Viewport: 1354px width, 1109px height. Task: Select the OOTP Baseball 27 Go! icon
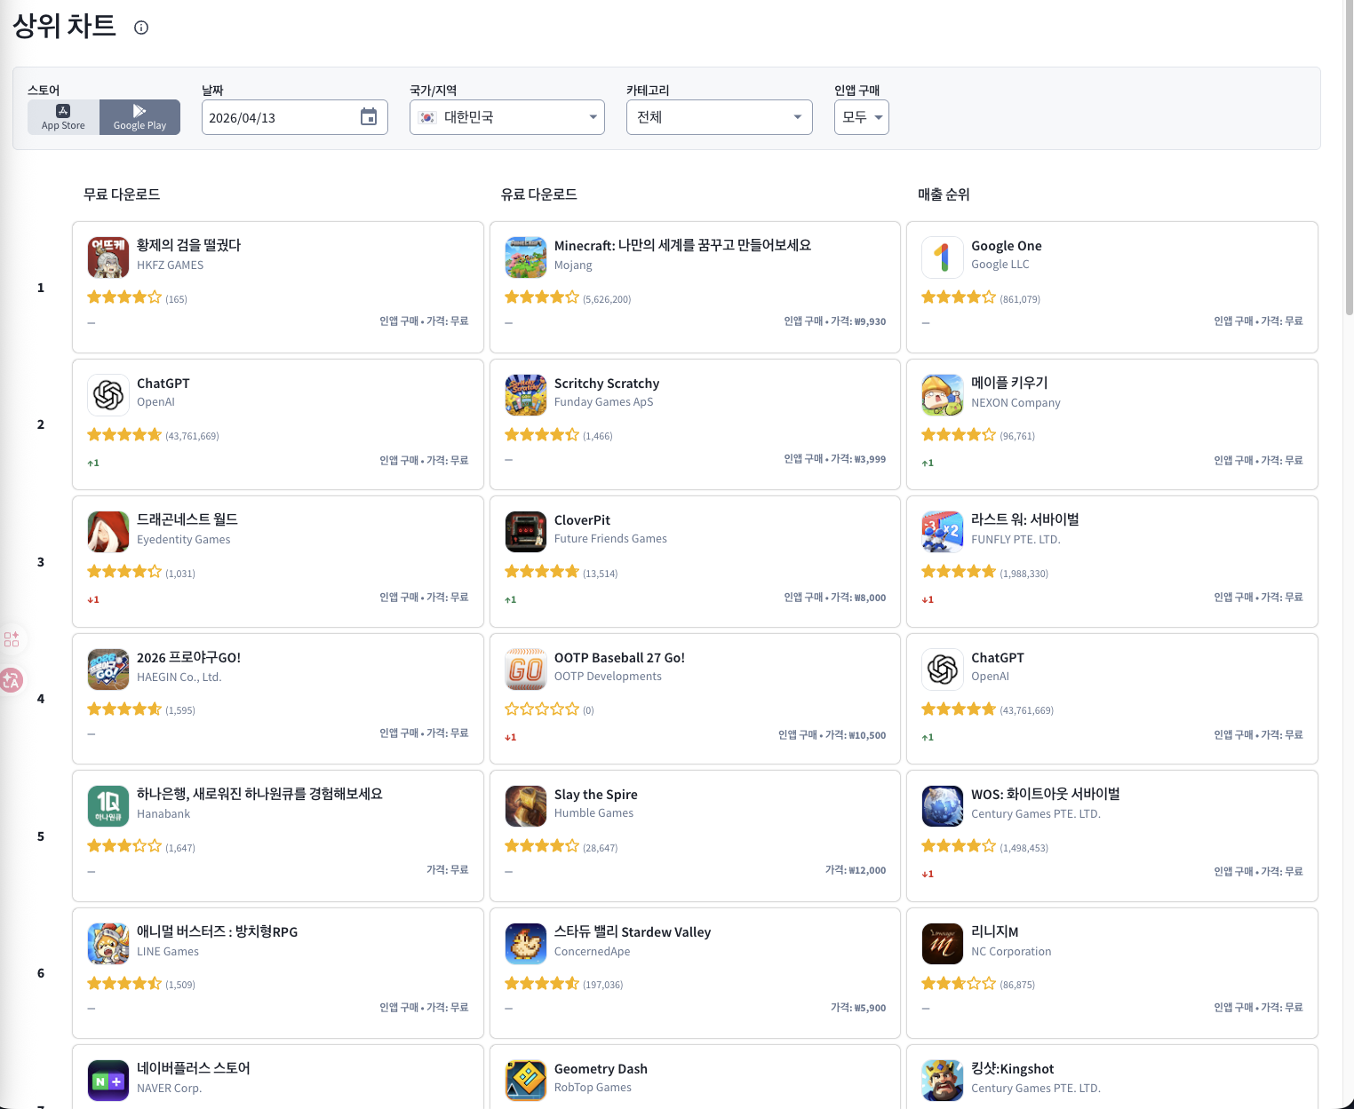(x=526, y=669)
